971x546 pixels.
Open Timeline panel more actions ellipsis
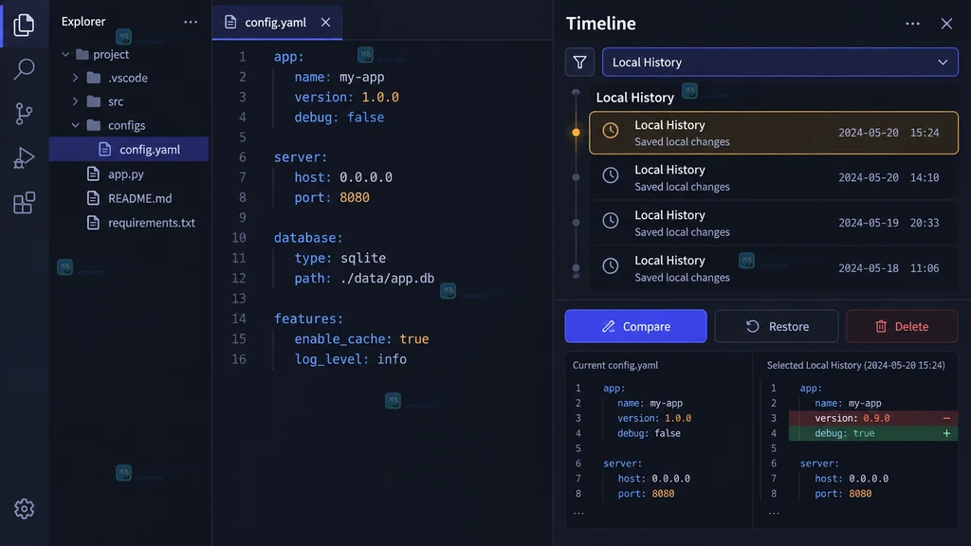pyautogui.click(x=912, y=24)
